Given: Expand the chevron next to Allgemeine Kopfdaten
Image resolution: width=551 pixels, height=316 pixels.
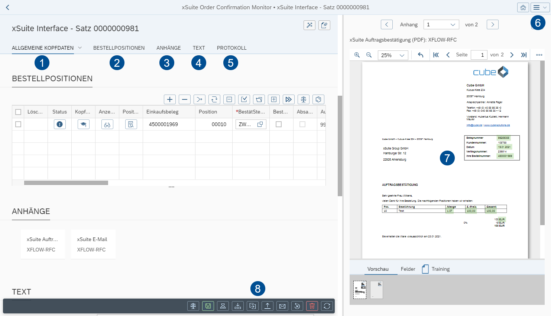Looking at the screenshot, I should click(x=80, y=48).
